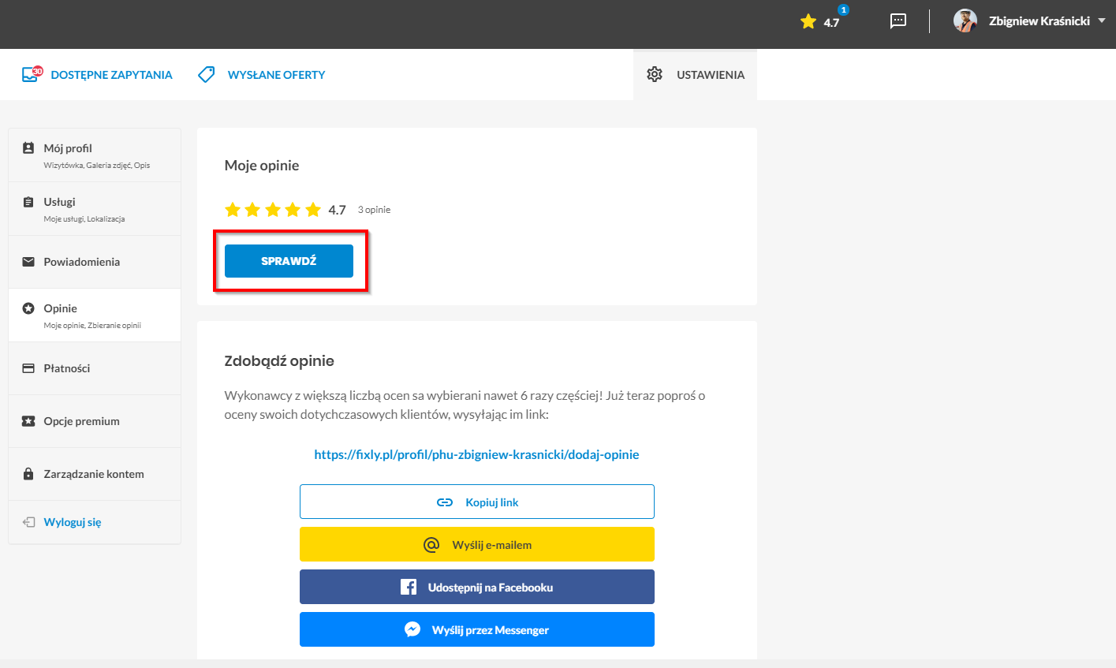Click Wyloguj się to log out
1116x668 pixels.
(x=73, y=522)
